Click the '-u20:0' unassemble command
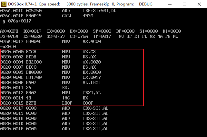207x137 pixels. pyautogui.click(x=8, y=47)
